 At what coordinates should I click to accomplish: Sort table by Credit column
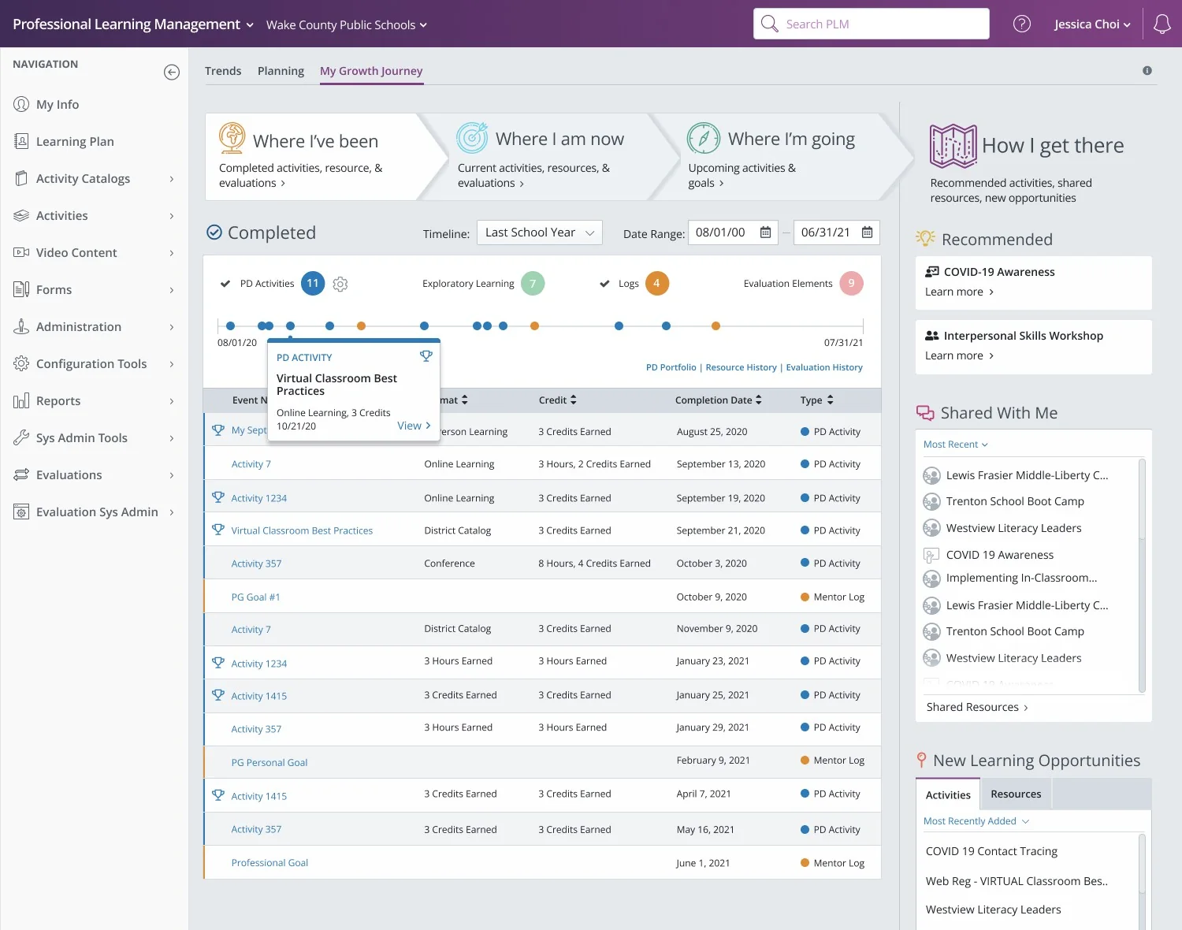[558, 400]
